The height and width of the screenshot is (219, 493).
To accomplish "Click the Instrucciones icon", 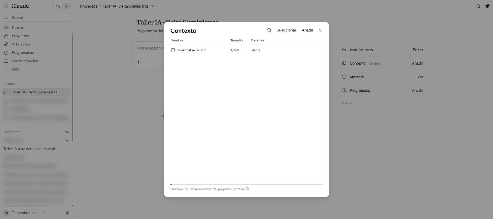I will (x=344, y=50).
